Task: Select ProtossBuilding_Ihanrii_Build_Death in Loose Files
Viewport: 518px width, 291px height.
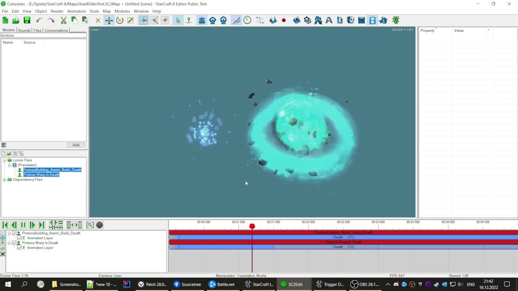Action: (52, 170)
